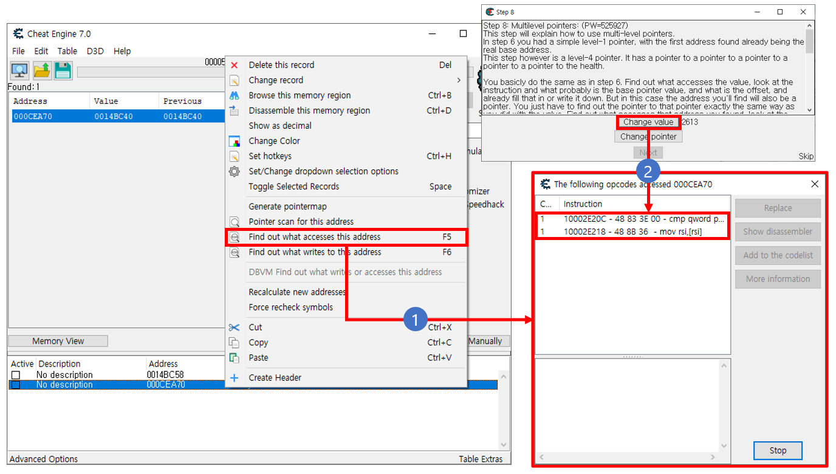
Task: Select Cut with the scissors icon
Action: [x=345, y=328]
